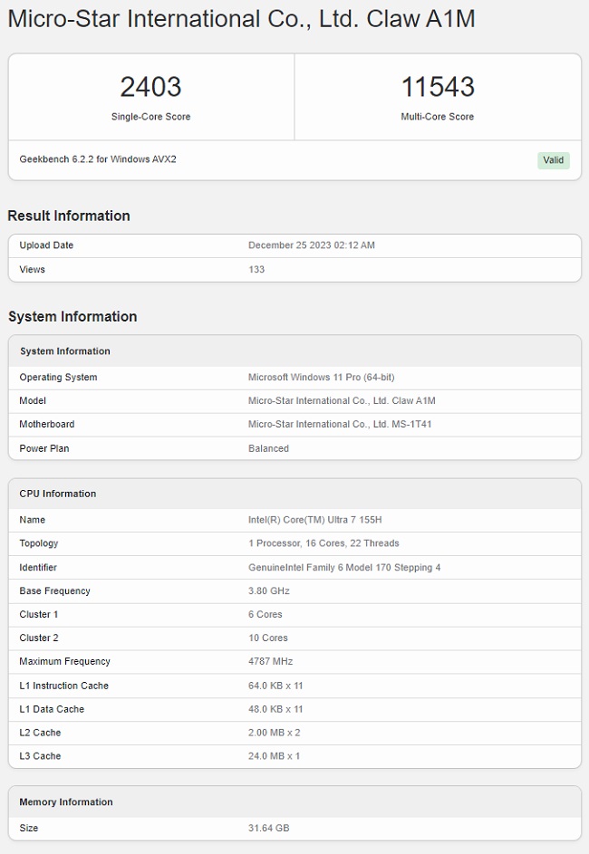
Task: Click the L3 Cache 24.0 MB value
Action: (274, 756)
